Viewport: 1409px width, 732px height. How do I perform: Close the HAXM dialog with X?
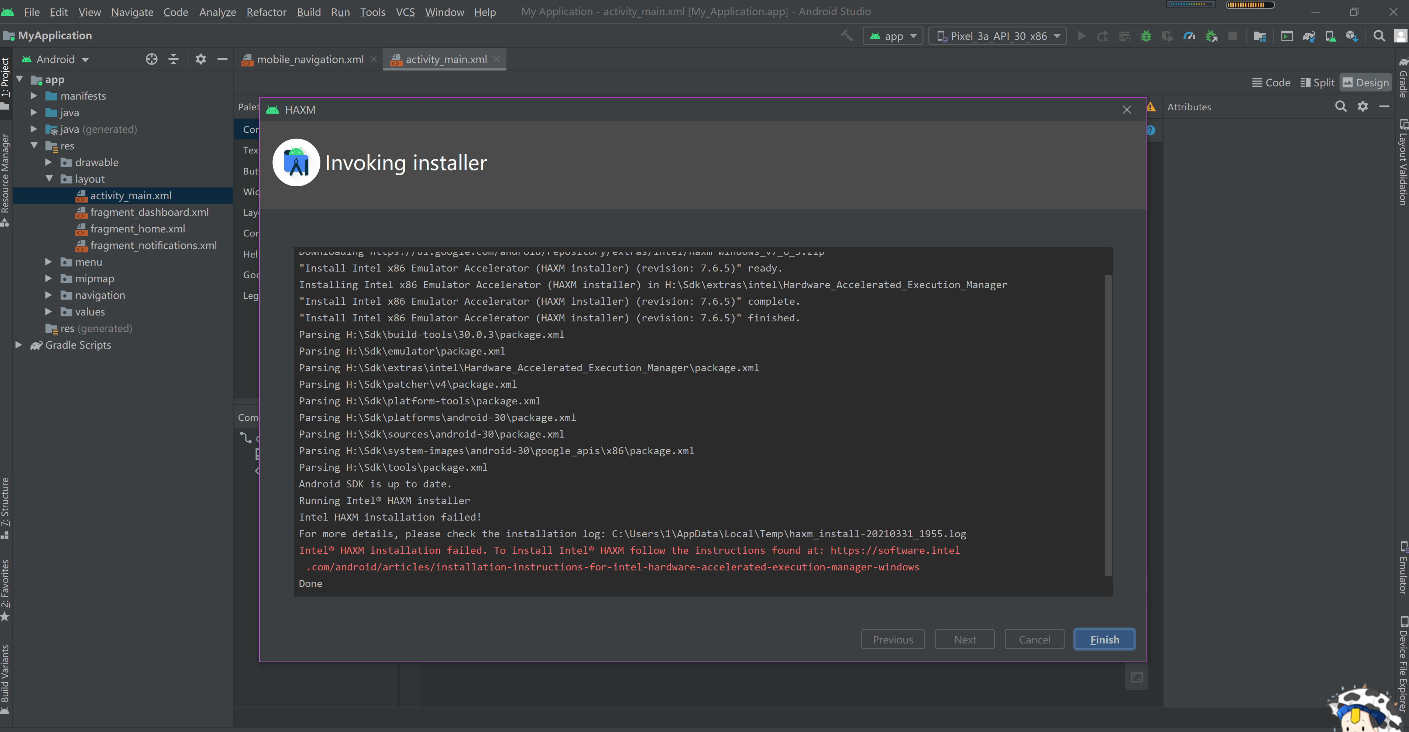1127,109
